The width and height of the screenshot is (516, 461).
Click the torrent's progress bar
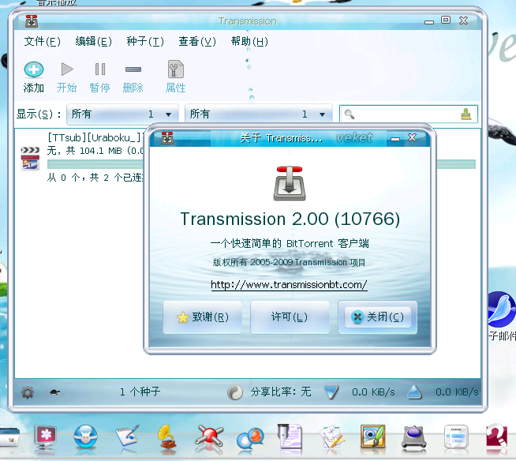coord(261,164)
